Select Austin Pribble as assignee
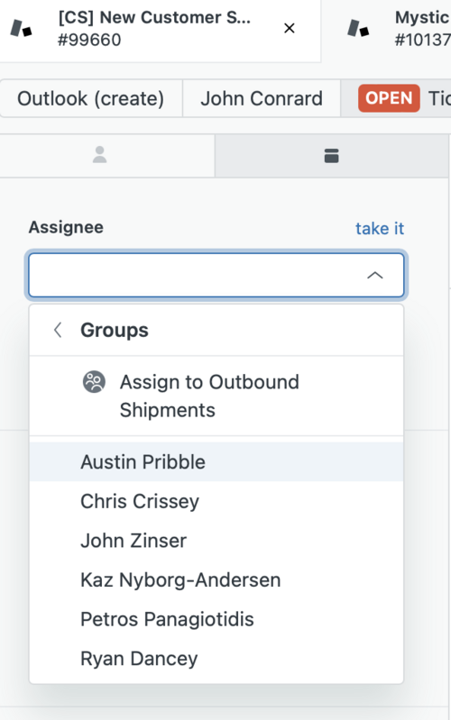This screenshot has width=451, height=720. click(x=216, y=462)
